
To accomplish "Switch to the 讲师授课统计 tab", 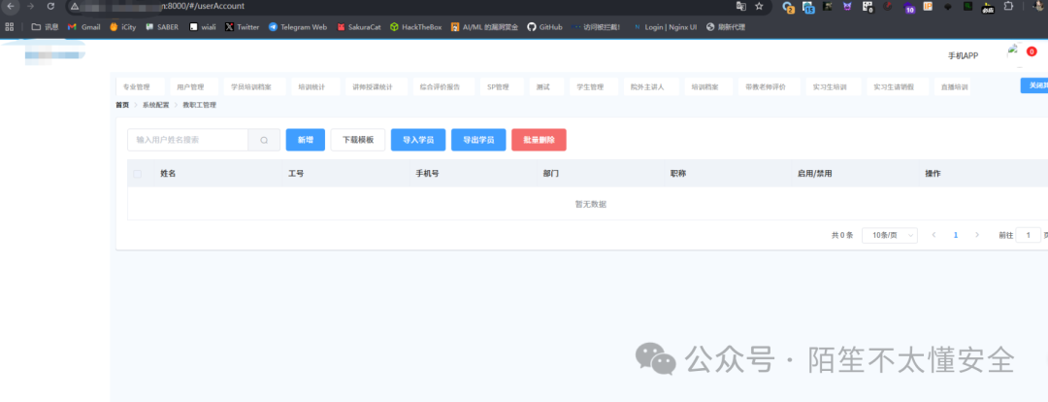I will (x=376, y=87).
